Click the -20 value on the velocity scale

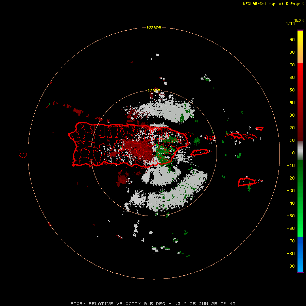[291, 178]
